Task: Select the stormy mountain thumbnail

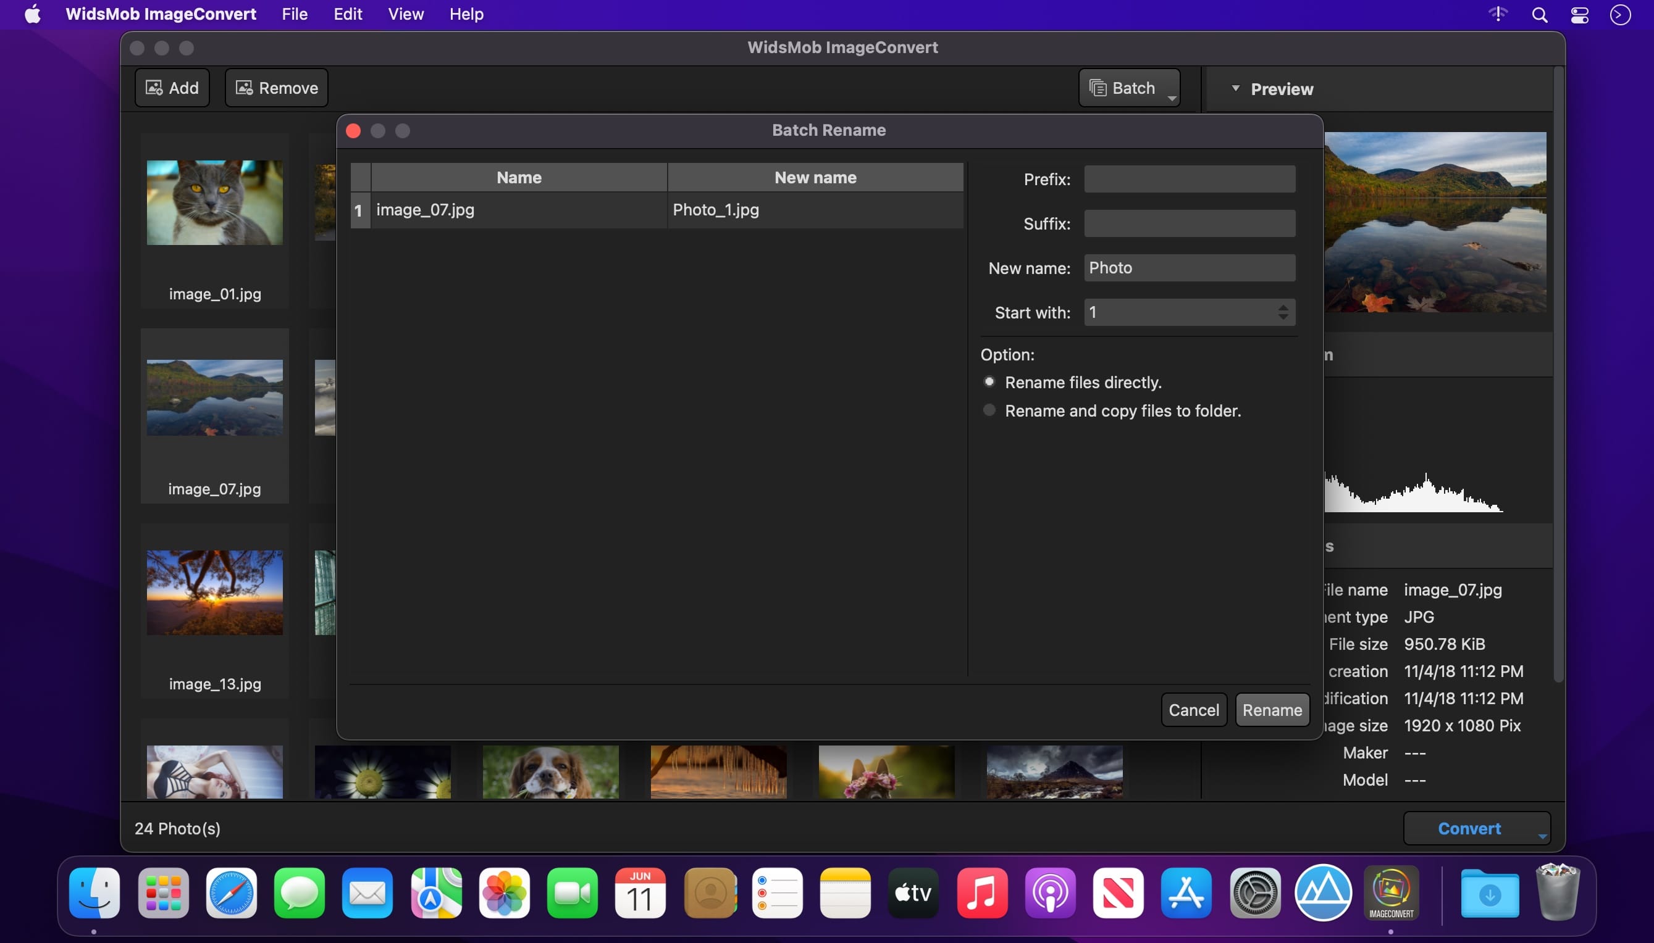Action: click(x=1054, y=771)
